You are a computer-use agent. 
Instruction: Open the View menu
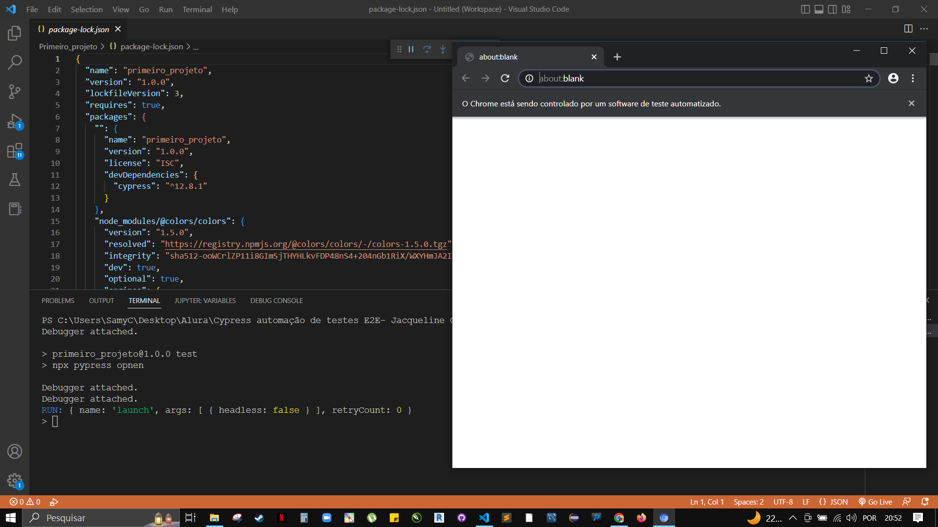pos(121,9)
